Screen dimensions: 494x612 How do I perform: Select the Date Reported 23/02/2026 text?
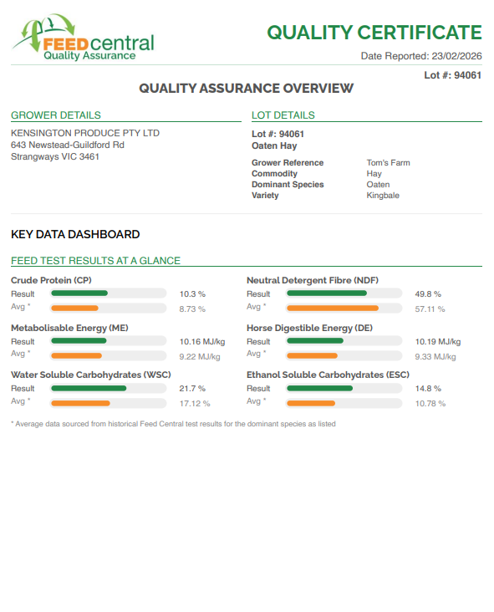[x=421, y=56]
